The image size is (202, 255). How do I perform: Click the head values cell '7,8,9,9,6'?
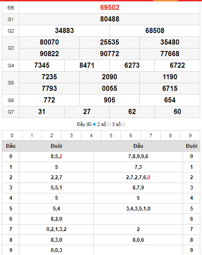click(138, 156)
